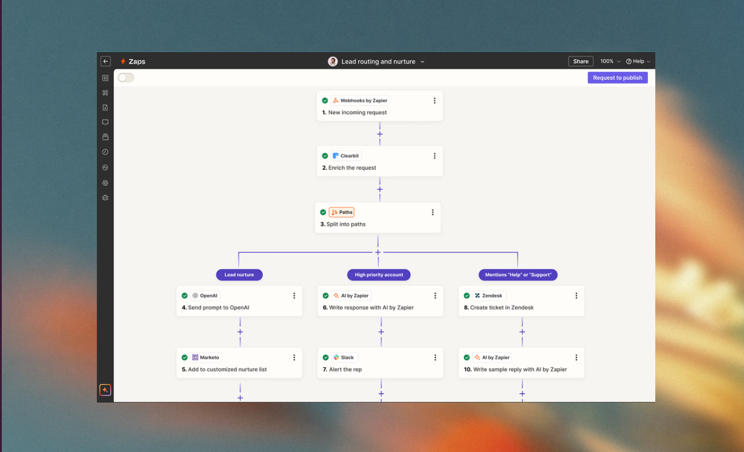Open options menu for Enrich the request step
The image size is (744, 452).
click(434, 156)
